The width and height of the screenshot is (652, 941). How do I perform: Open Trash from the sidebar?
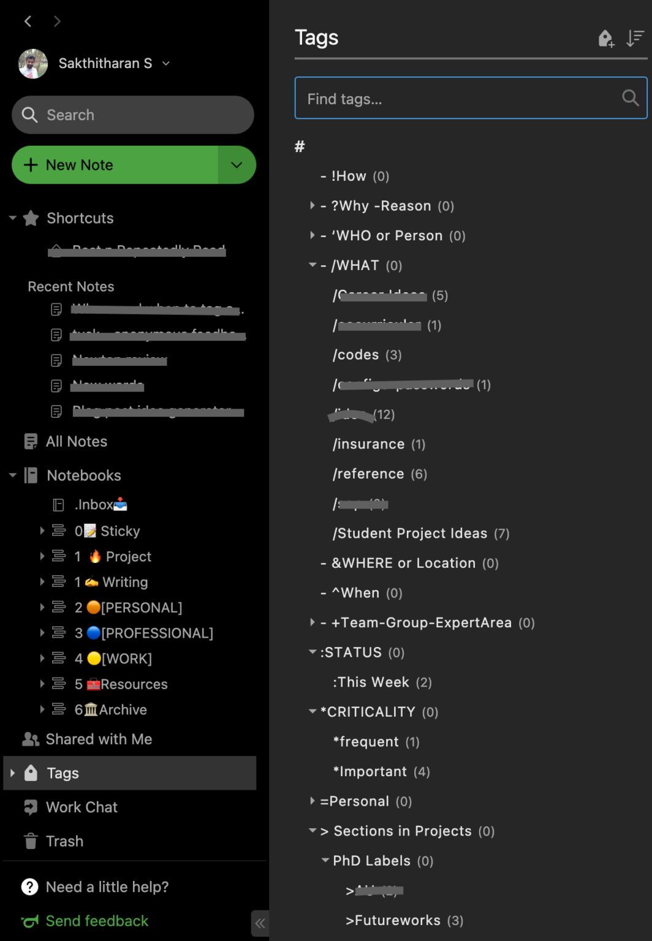tap(64, 841)
